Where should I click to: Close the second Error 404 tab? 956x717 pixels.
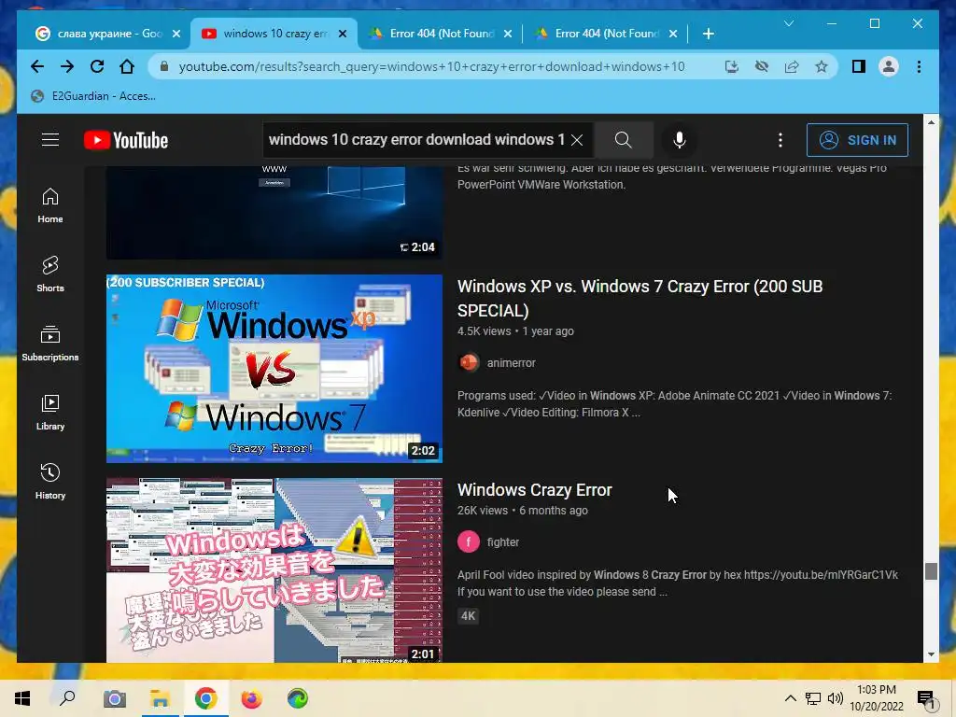pos(673,34)
